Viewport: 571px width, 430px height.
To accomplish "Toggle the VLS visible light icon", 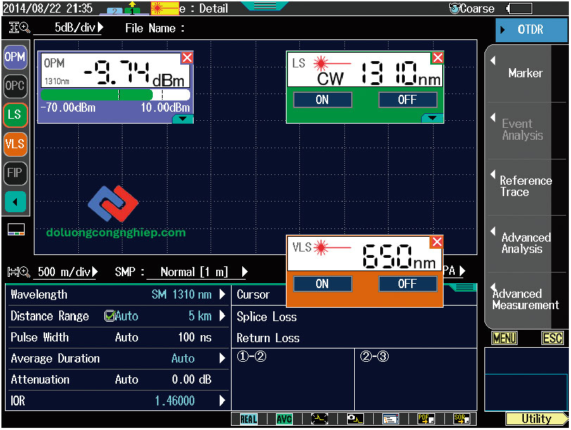I will coord(15,143).
